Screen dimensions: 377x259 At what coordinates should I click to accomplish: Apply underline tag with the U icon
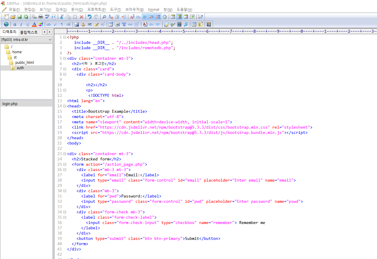pos(28,24)
